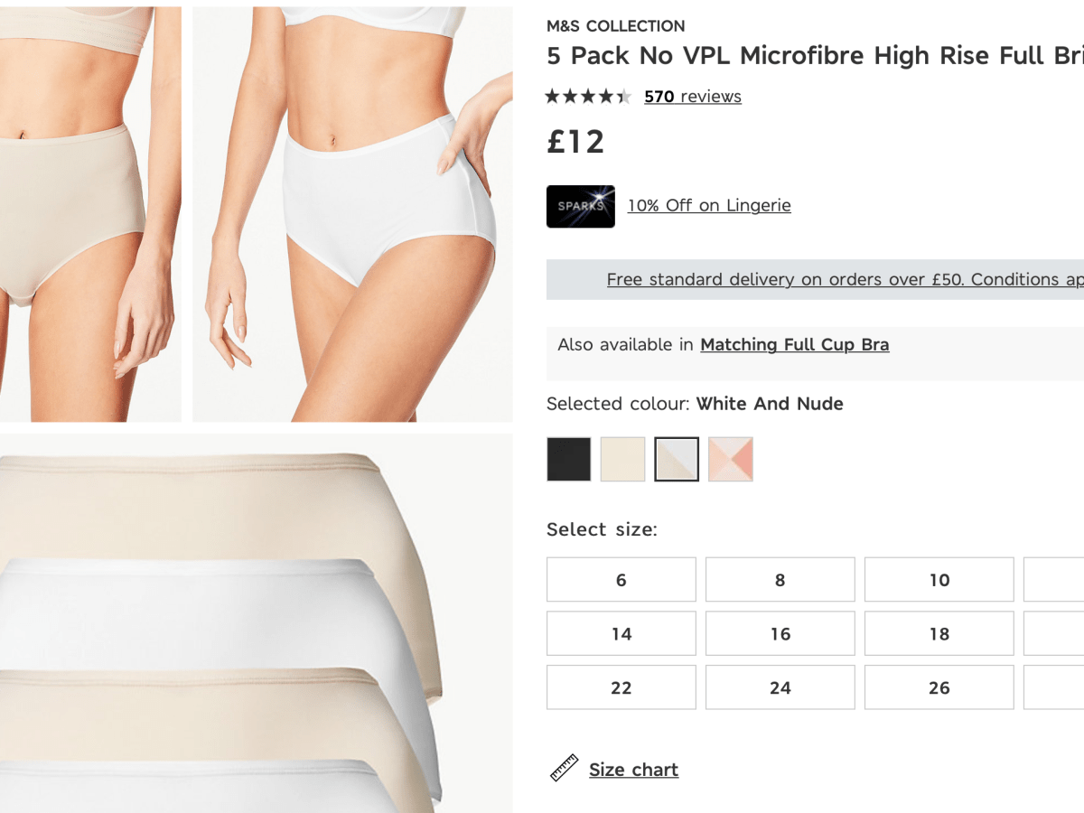Open the Size chart link
The width and height of the screenshot is (1084, 813).
[x=633, y=770]
